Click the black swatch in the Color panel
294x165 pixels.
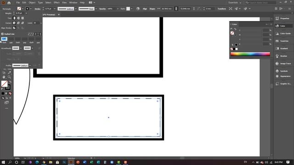point(234,49)
